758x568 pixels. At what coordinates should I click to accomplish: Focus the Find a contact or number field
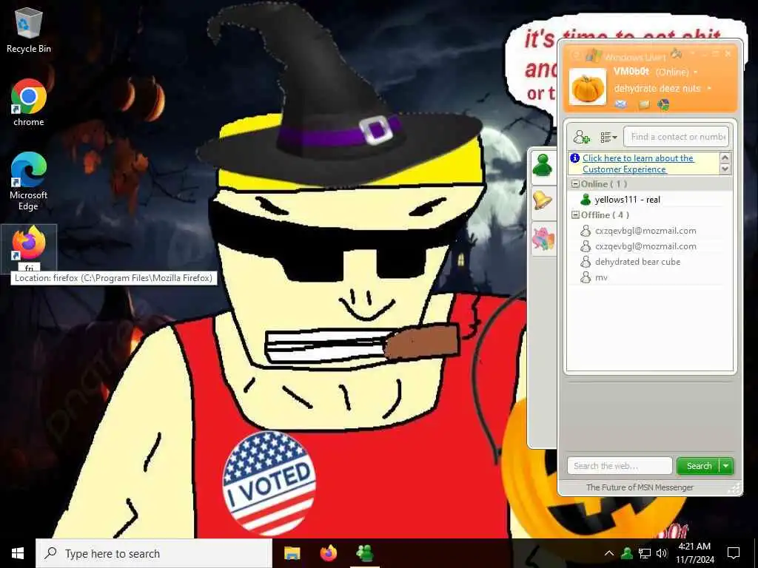click(x=677, y=137)
